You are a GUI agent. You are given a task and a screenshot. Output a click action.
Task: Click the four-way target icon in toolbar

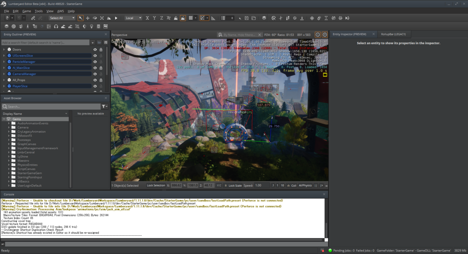pyautogui.click(x=312, y=18)
